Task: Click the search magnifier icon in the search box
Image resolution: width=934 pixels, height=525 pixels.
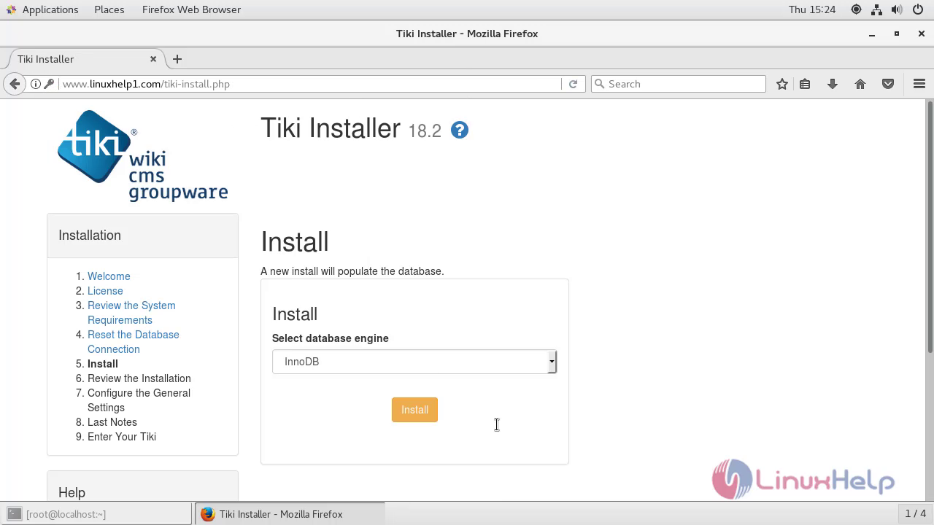Action: 600,84
